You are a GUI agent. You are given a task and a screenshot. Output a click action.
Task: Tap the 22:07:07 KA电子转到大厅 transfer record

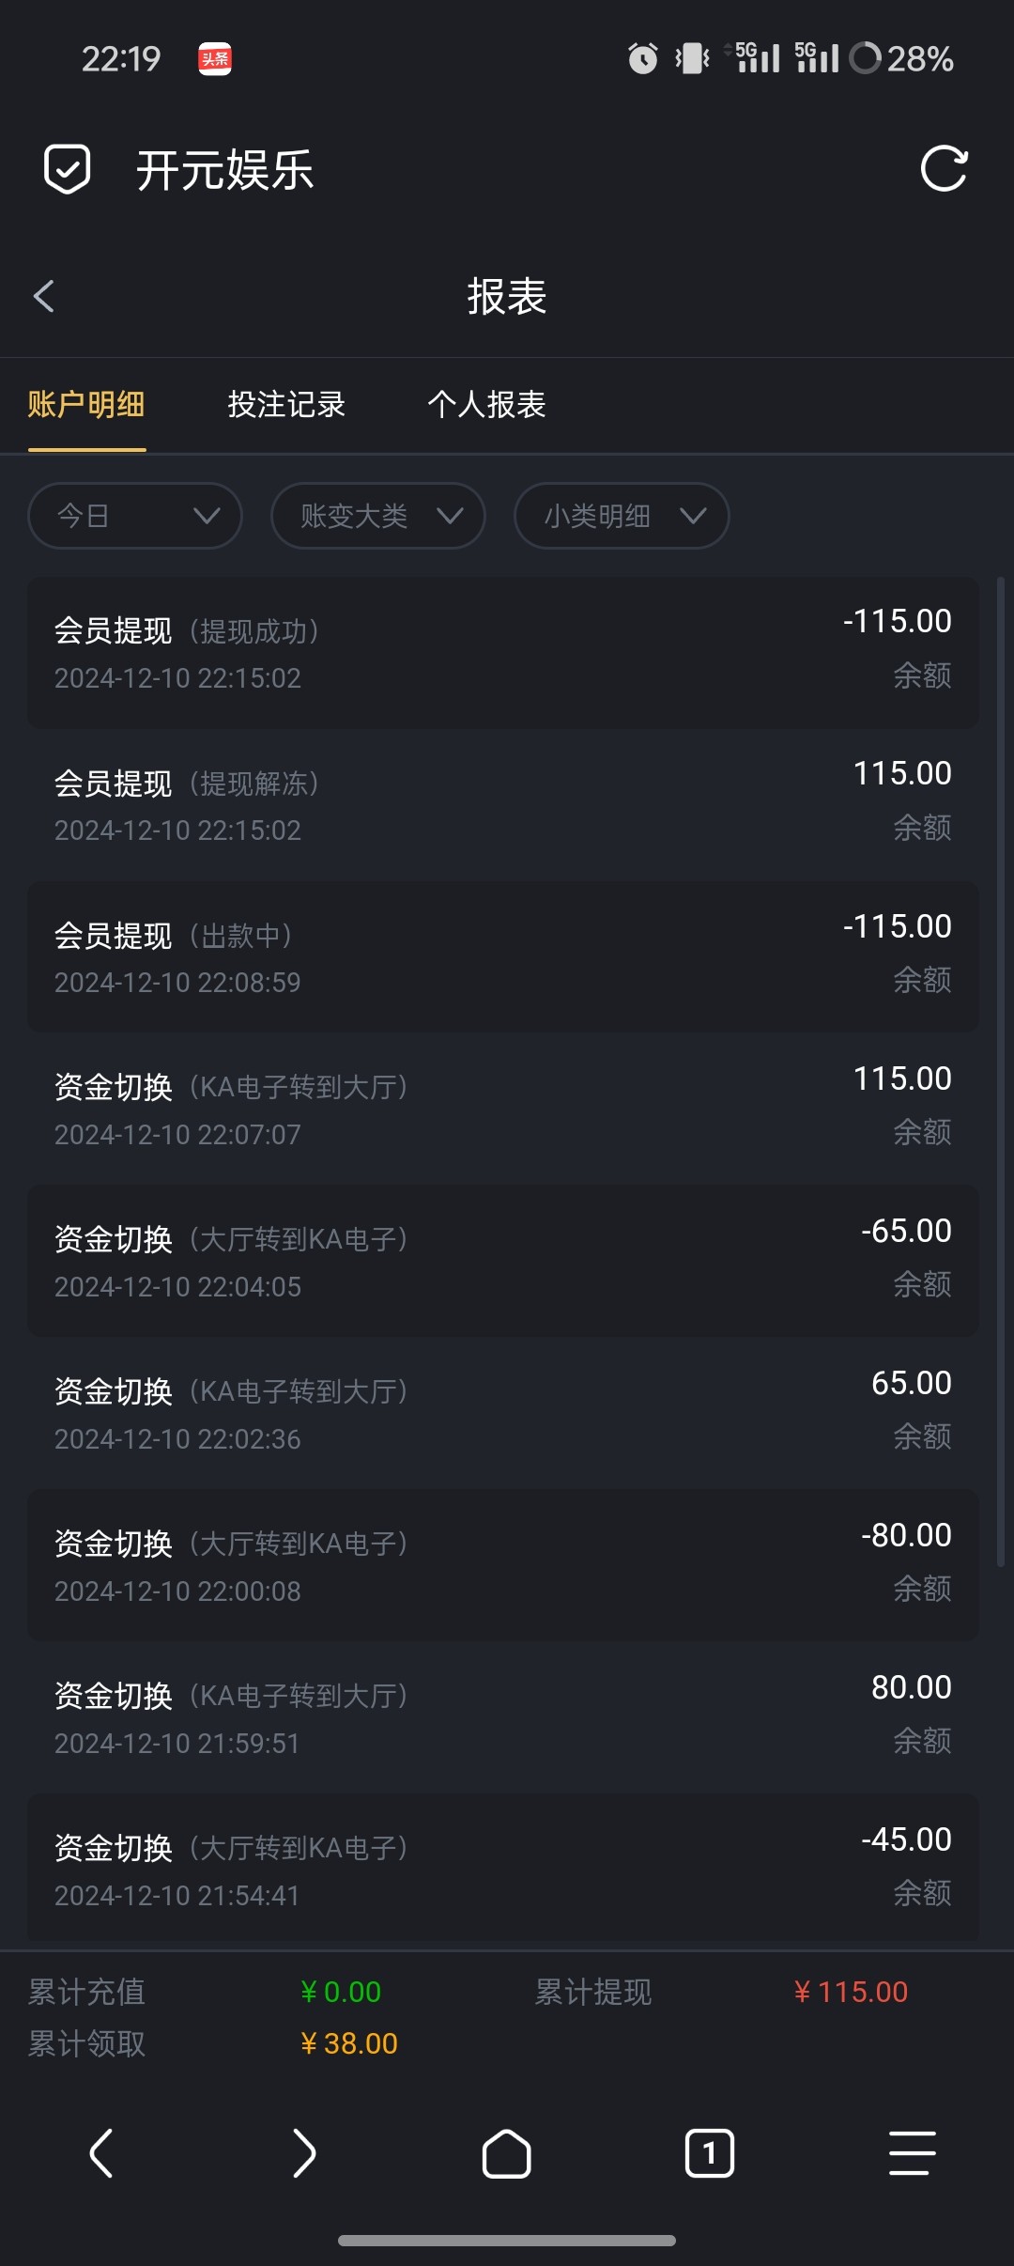(503, 1110)
